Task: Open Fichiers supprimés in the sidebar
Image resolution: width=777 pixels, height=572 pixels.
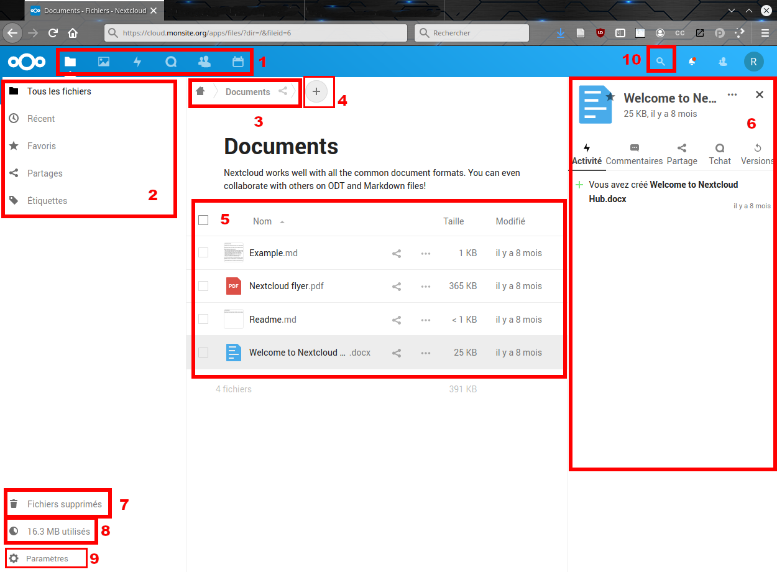Action: [x=64, y=504]
